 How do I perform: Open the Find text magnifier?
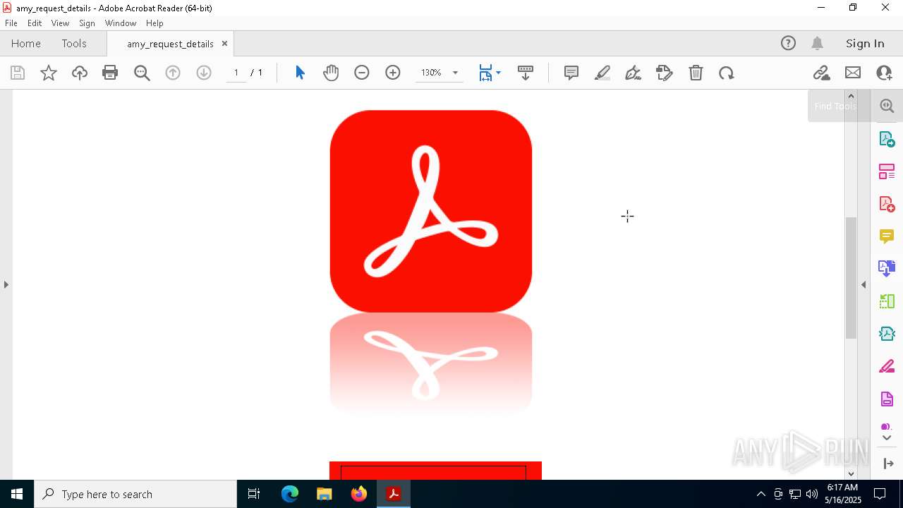[142, 73]
